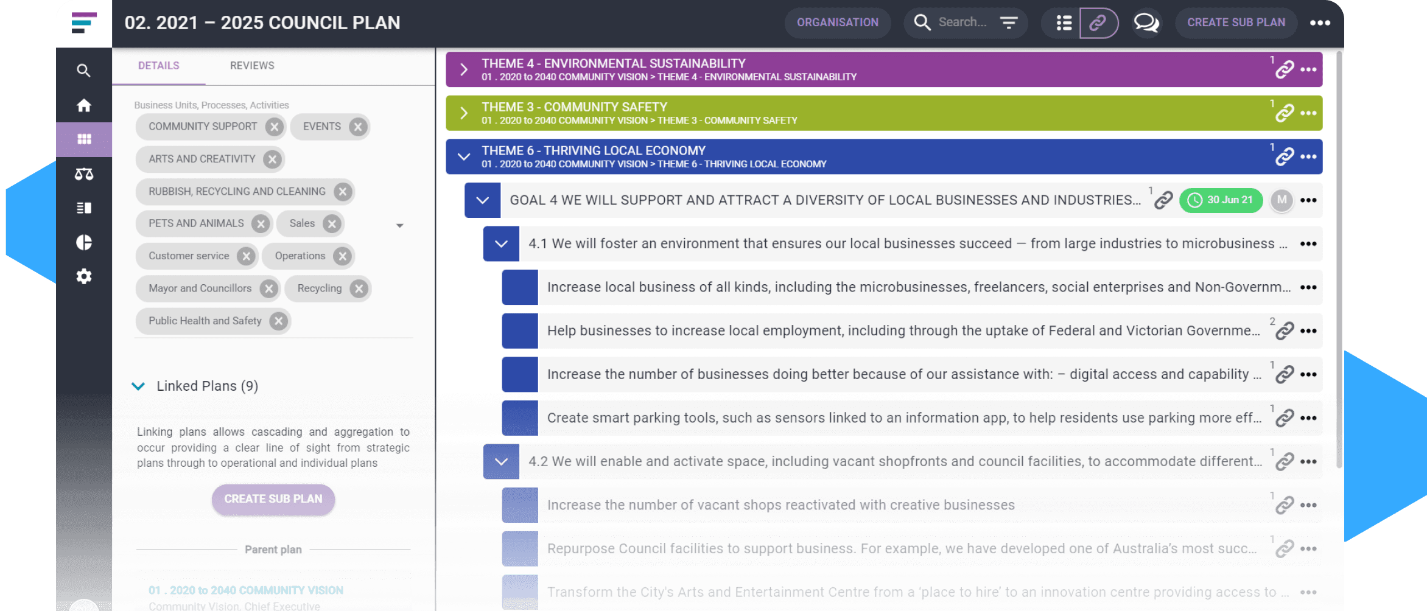Click CREATE SUB PLAN under Linked Plans
The height and width of the screenshot is (611, 1427).
coord(273,499)
